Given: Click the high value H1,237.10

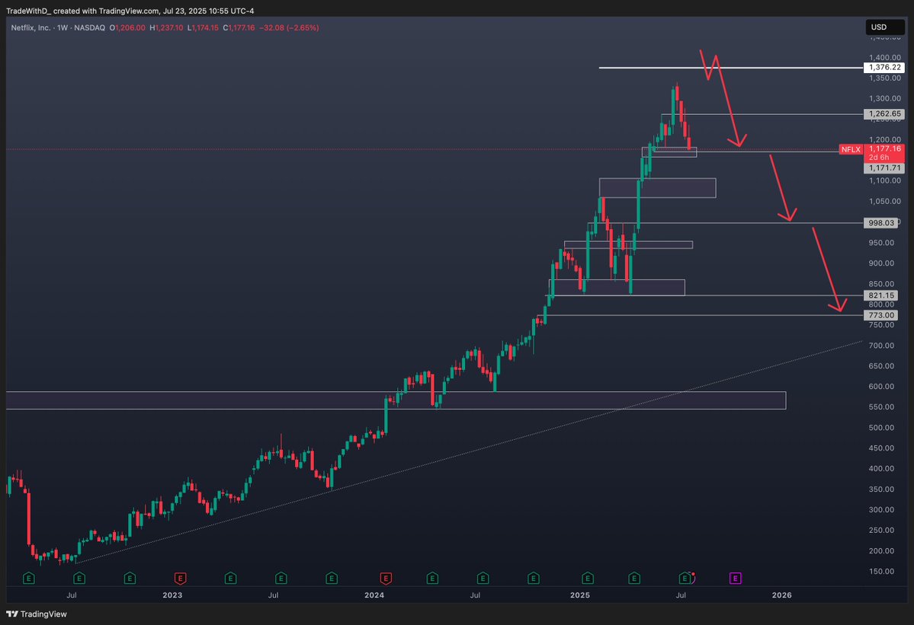Looking at the screenshot, I should coord(166,27).
